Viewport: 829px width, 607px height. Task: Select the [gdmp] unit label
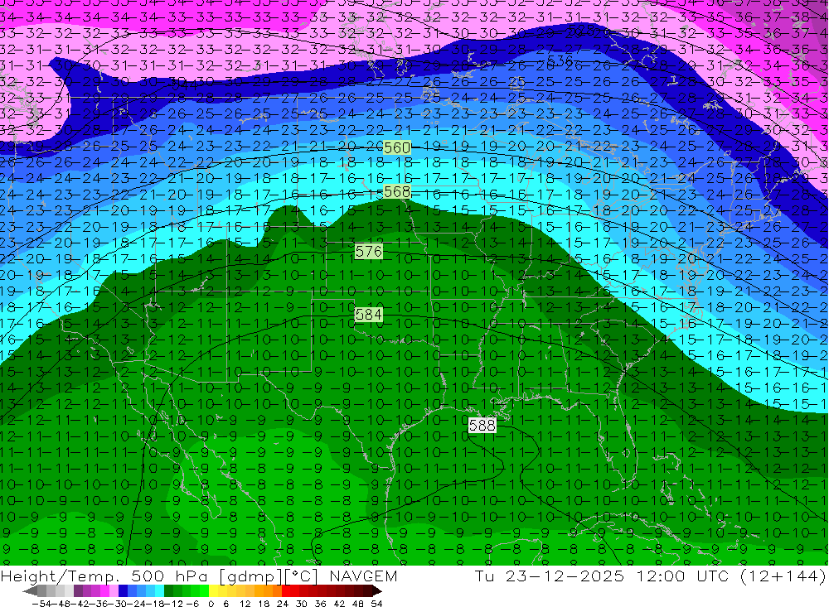point(239,576)
